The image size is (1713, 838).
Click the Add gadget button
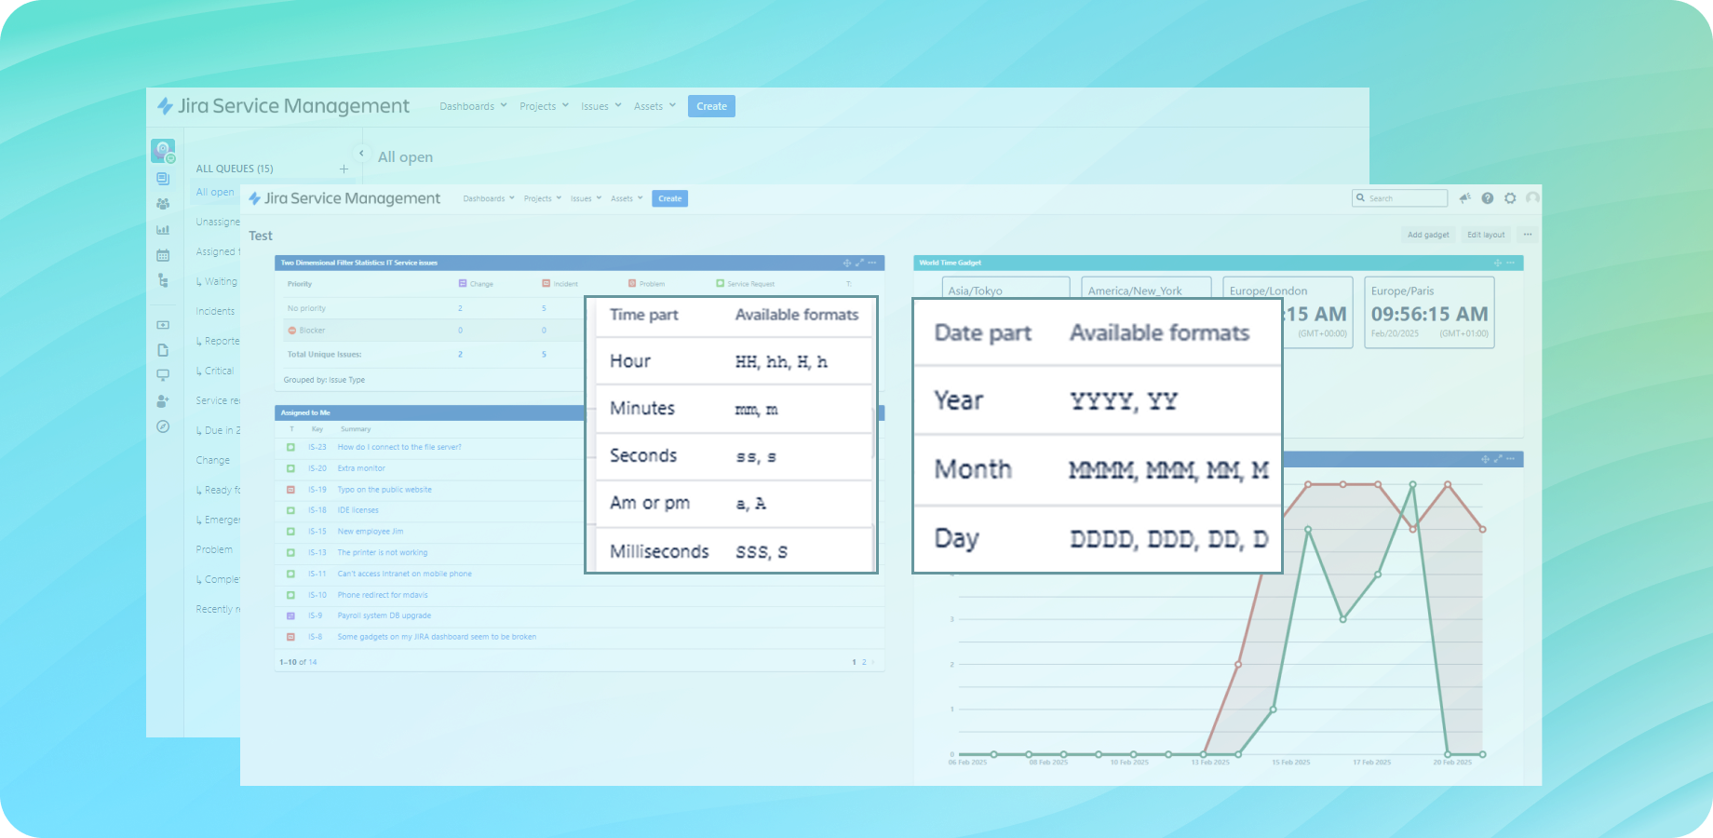coord(1428,235)
